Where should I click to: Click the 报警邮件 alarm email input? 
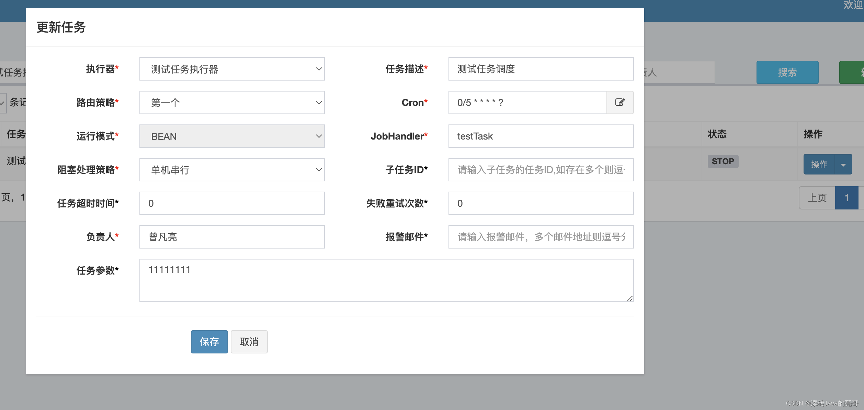[x=541, y=237]
